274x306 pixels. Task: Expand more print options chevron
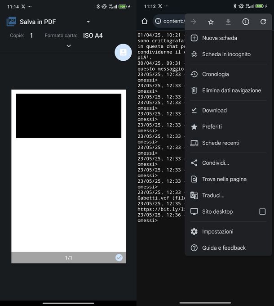click(x=69, y=46)
